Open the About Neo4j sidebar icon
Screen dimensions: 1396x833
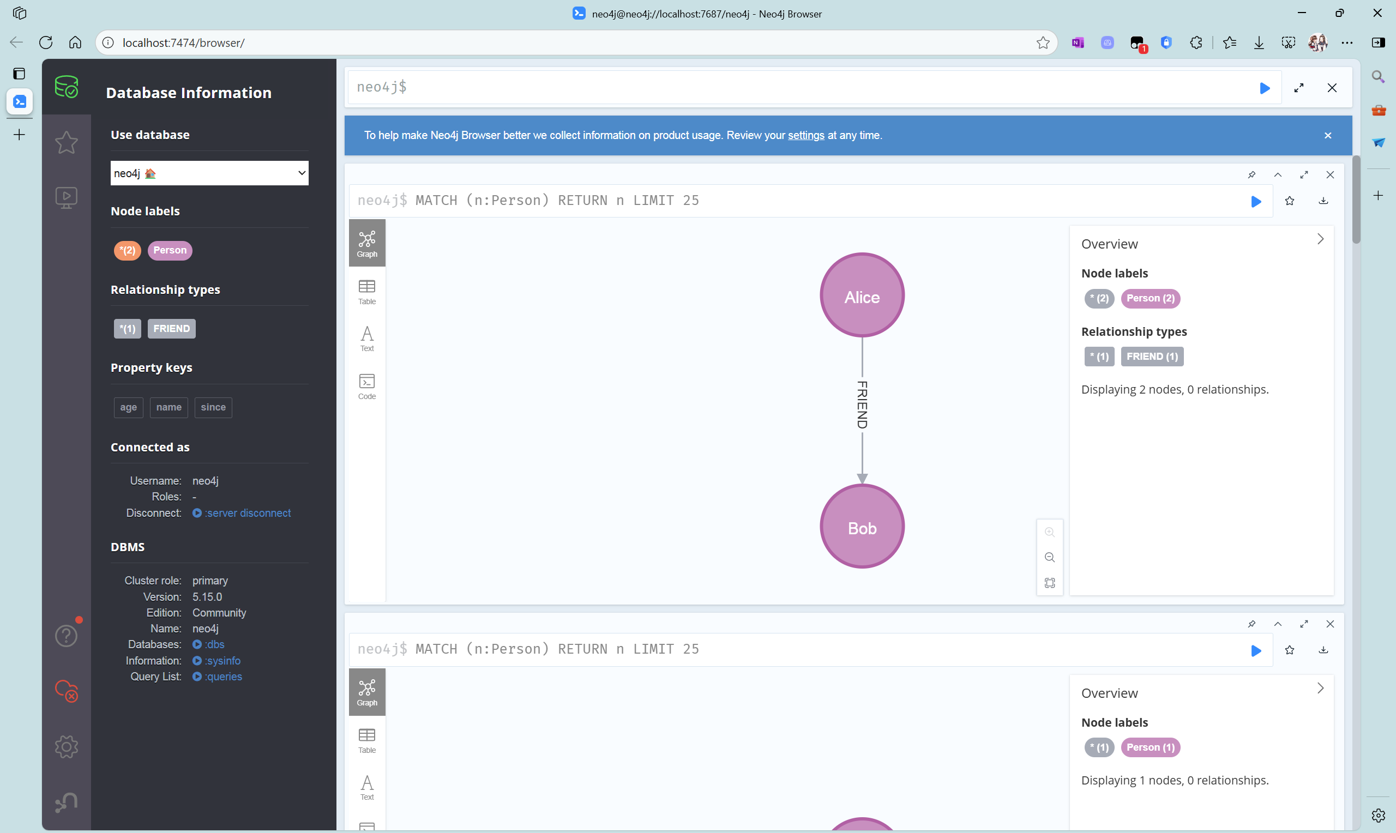(66, 802)
